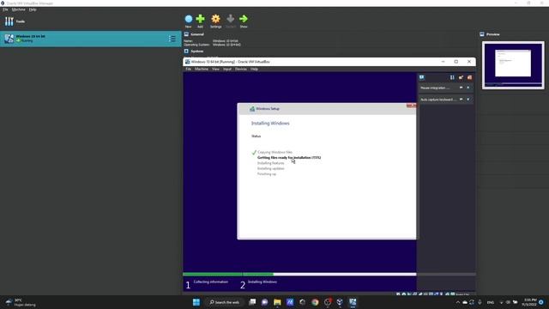Click the ENG language indicator
The width and height of the screenshot is (549, 309).
tap(491, 302)
